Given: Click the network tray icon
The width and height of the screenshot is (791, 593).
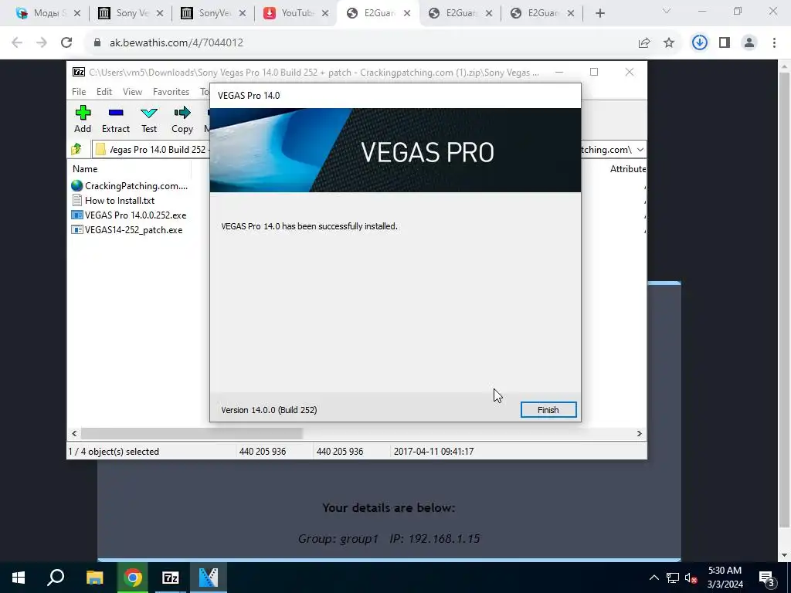Looking at the screenshot, I should click(673, 578).
